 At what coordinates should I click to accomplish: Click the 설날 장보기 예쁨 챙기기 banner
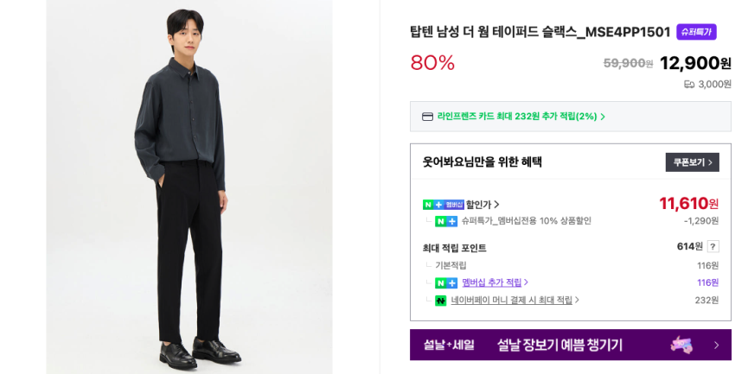pos(559,345)
